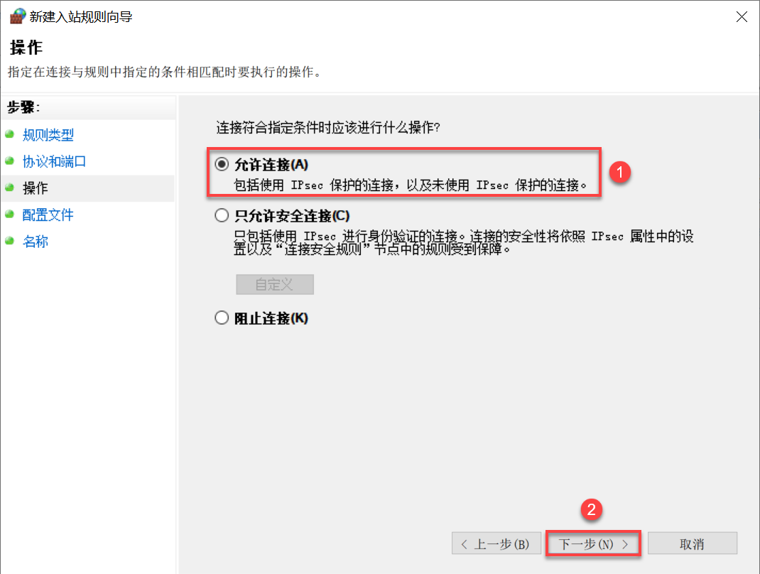760x574 pixels.
Task: Click the greyed 自定义 button
Action: [x=275, y=285]
